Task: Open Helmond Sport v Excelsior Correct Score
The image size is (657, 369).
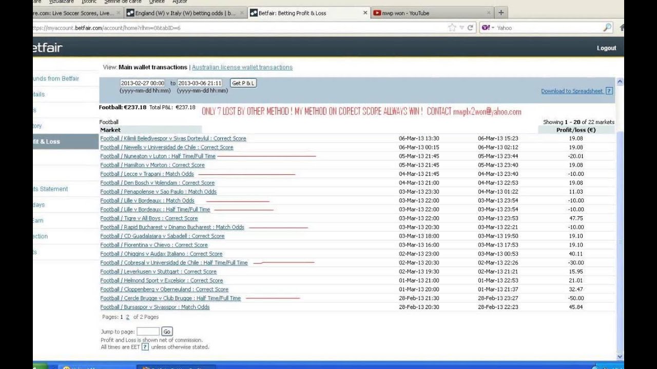Action: pos(162,280)
